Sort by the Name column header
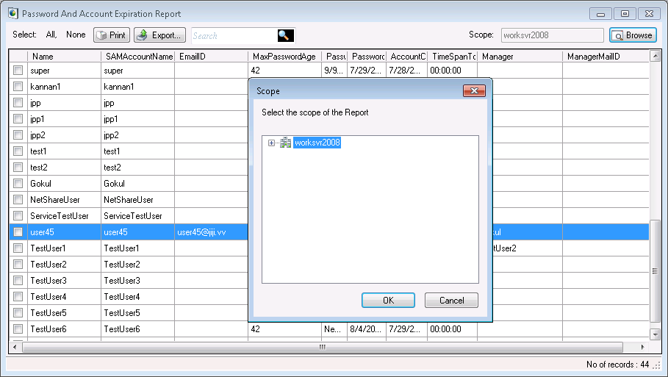Viewport: 668px width, 377px height. (65, 57)
